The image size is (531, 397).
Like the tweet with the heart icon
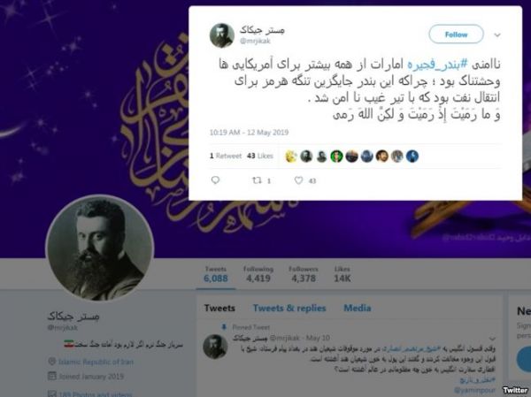tap(298, 180)
